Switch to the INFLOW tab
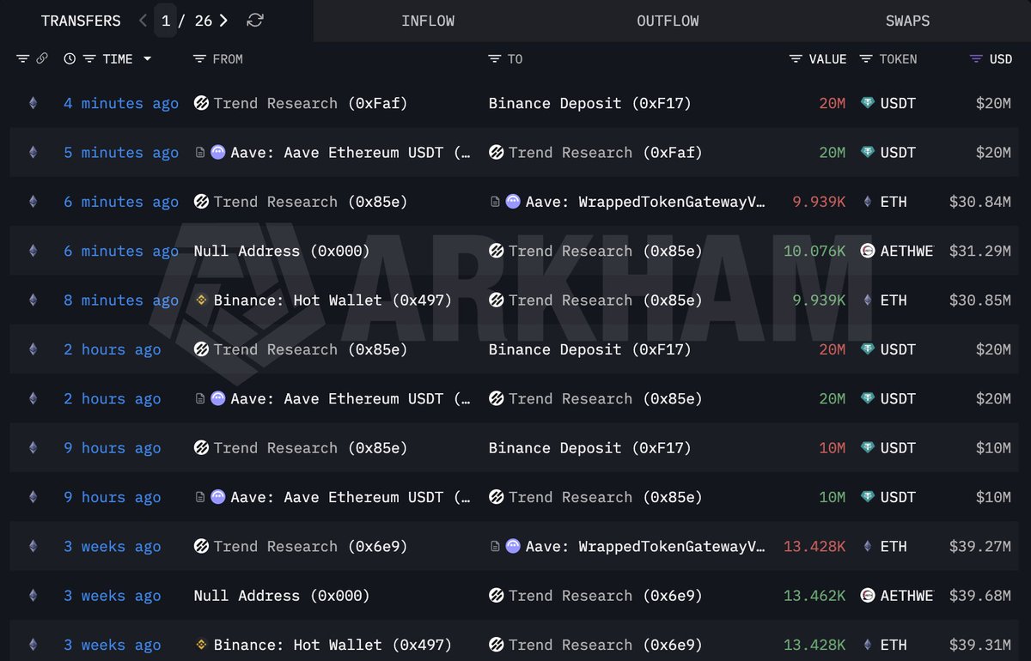 pyautogui.click(x=428, y=21)
